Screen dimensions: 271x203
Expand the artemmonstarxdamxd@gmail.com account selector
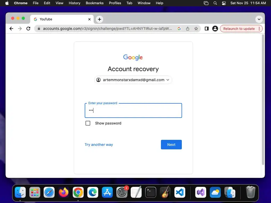point(133,80)
